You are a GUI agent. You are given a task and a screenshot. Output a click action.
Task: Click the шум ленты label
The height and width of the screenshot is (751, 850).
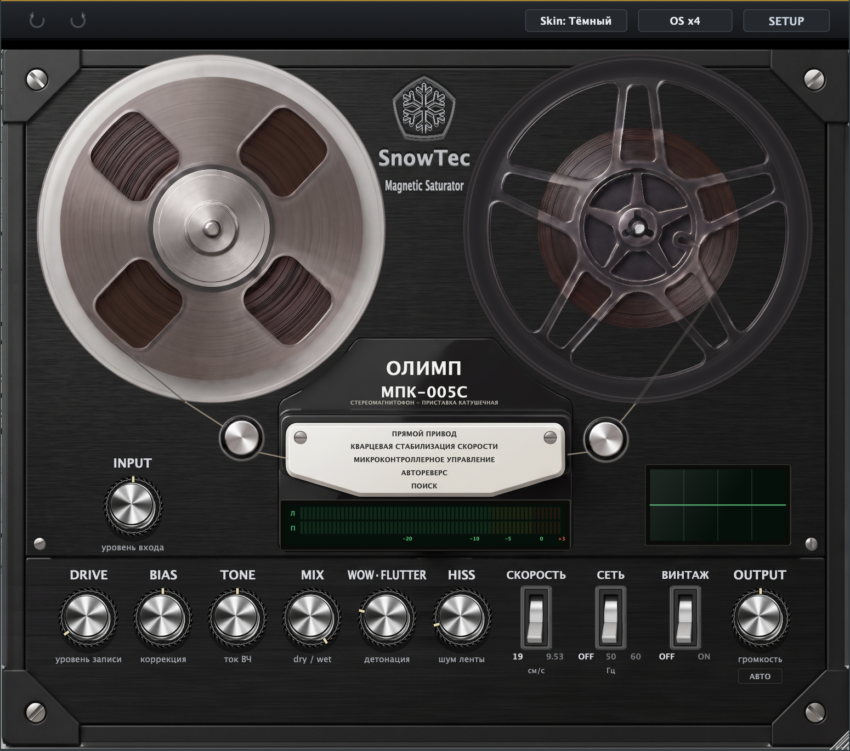pos(461,659)
